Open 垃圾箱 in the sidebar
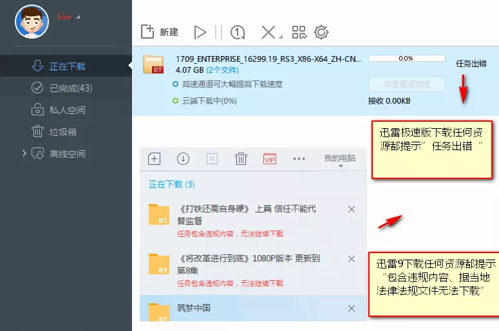The image size is (499, 331). point(66,132)
